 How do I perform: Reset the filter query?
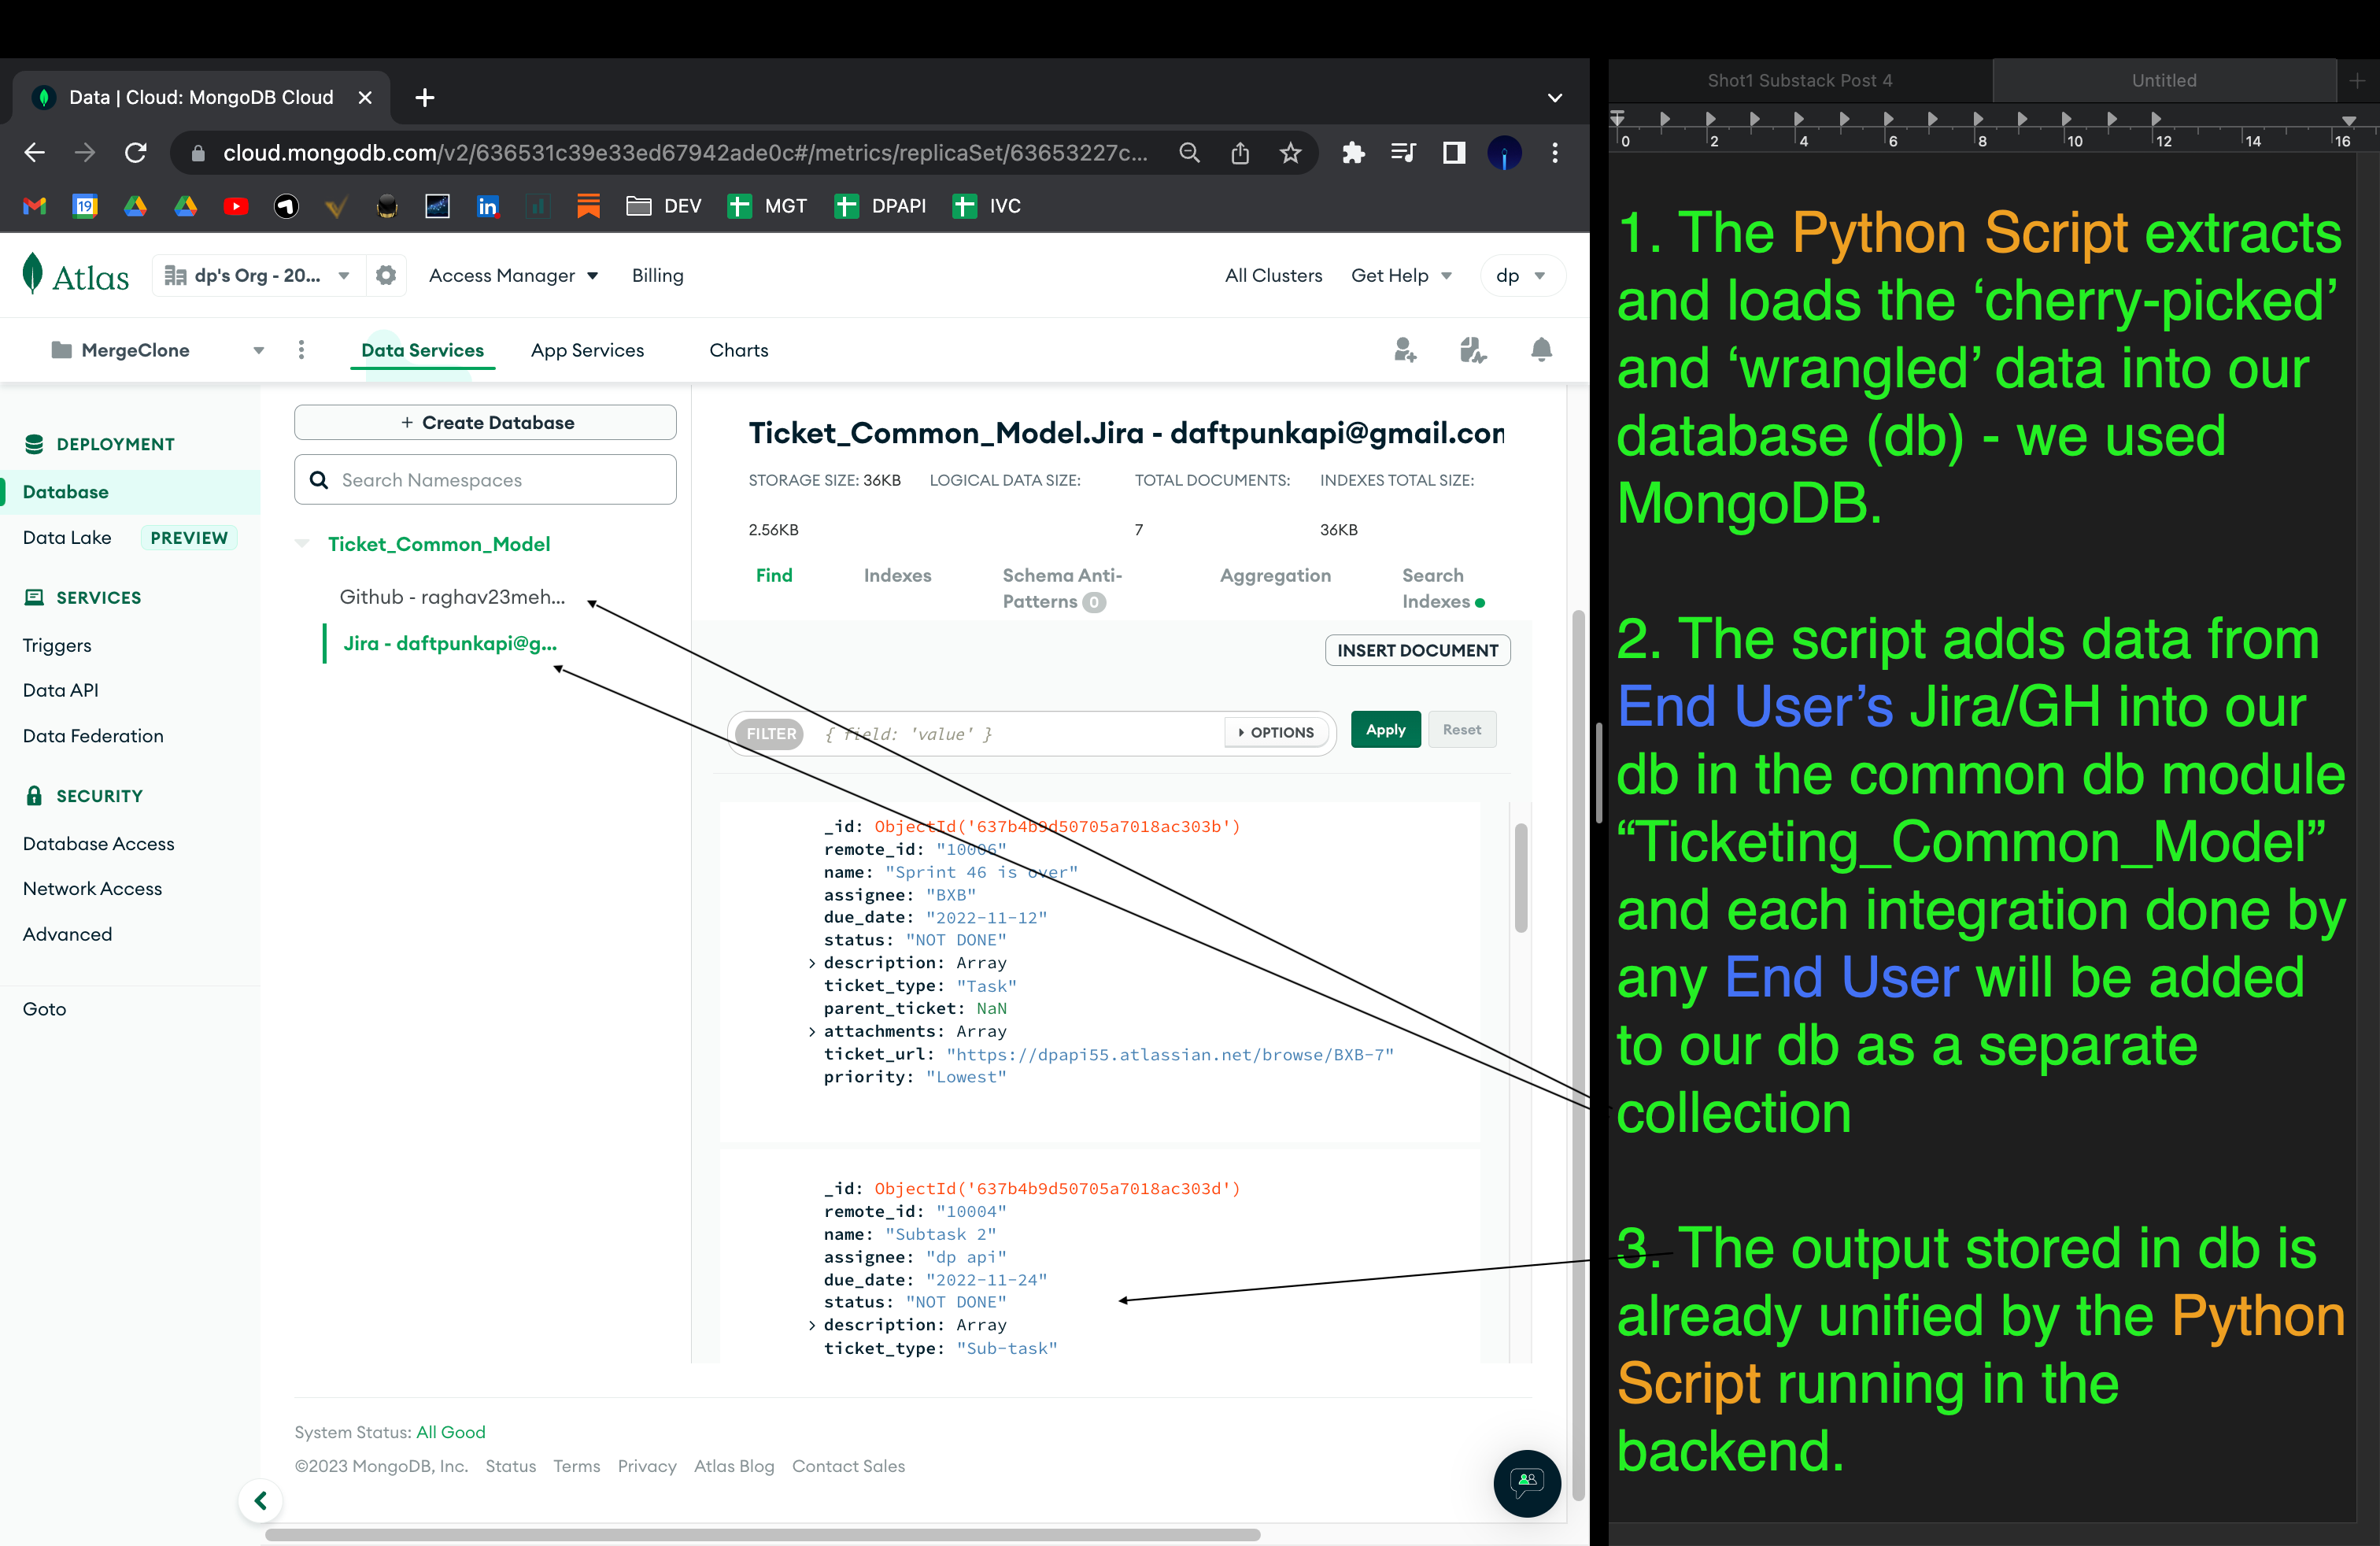(x=1461, y=730)
